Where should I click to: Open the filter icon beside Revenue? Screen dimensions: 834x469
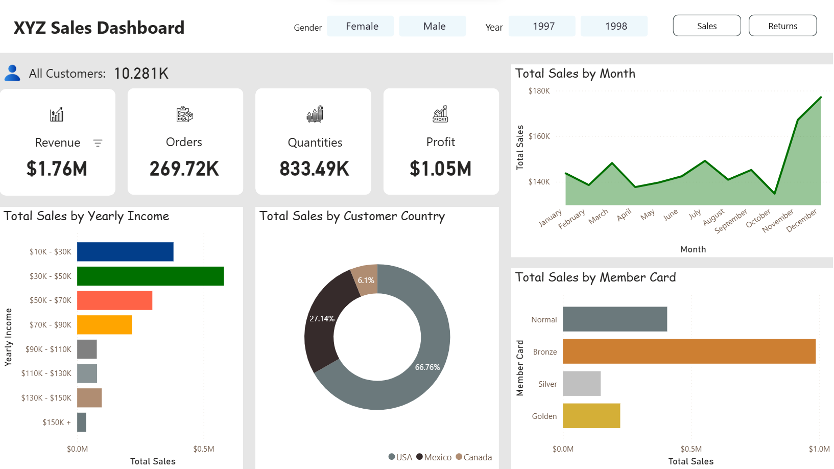point(98,143)
